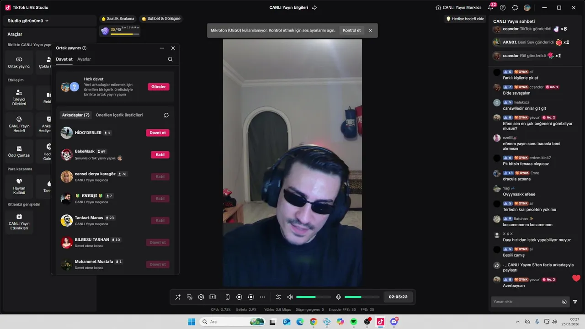The width and height of the screenshot is (585, 329).
Task: Select BİLGESU TARHAN in friends list
Action: click(x=115, y=242)
